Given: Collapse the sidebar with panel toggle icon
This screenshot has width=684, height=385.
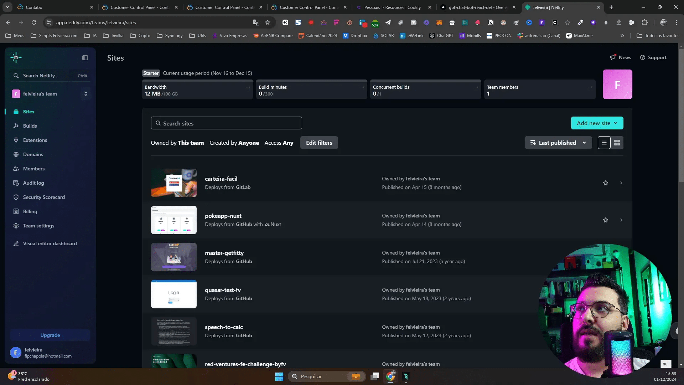Looking at the screenshot, I should coord(85,58).
